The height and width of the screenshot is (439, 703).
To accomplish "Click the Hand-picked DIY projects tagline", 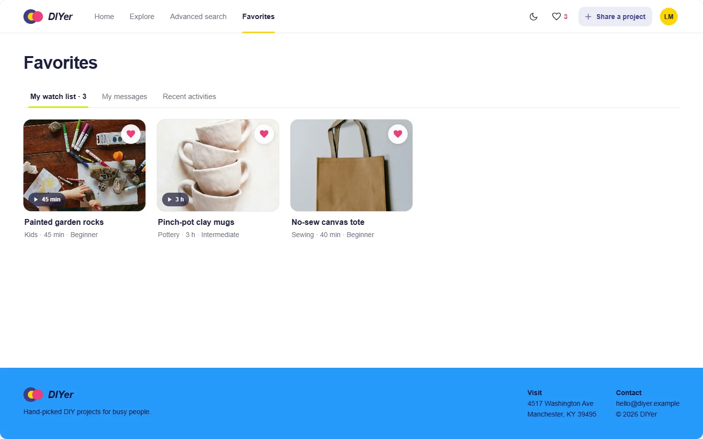I will [87, 412].
